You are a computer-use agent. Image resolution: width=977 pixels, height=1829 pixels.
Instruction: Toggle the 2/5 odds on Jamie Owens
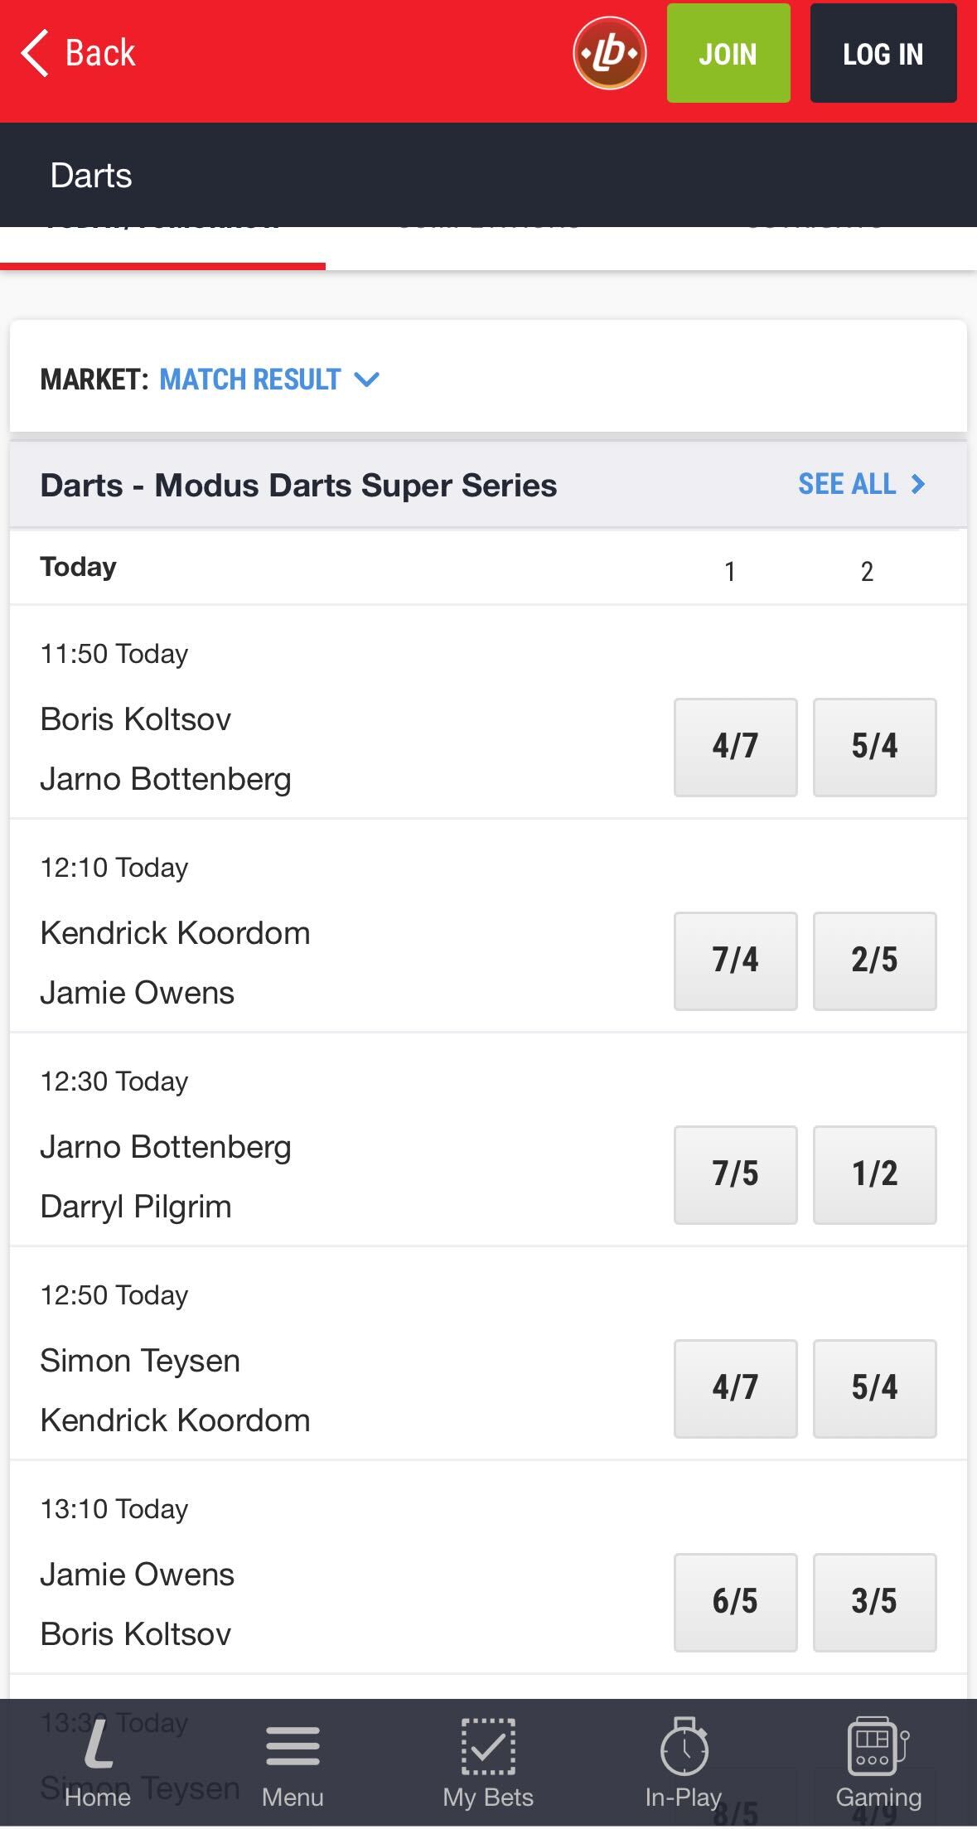tap(874, 961)
